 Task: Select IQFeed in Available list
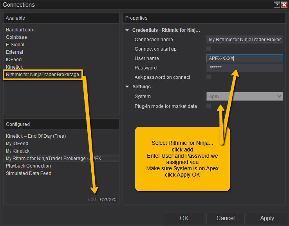point(14,60)
